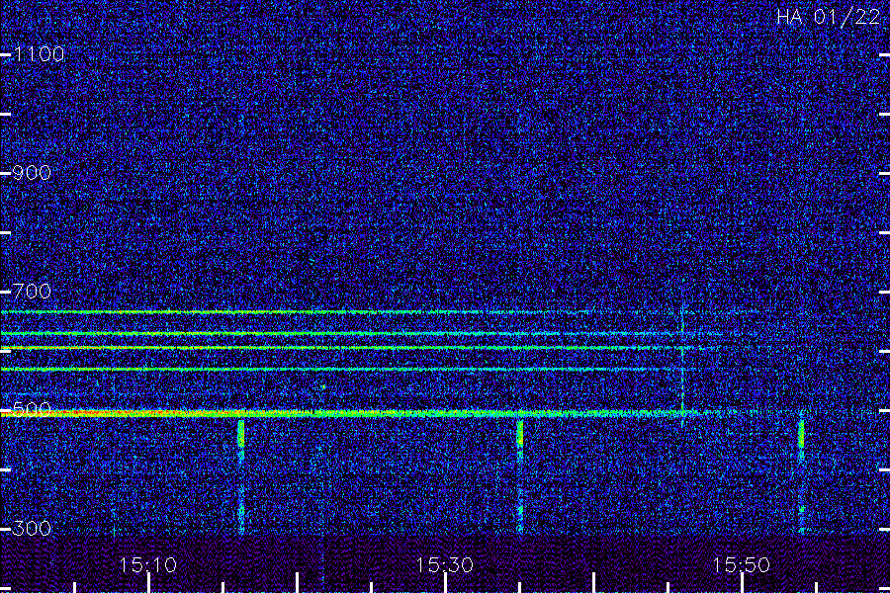Click the 15:50 time axis label
890x593 pixels.
[741, 565]
